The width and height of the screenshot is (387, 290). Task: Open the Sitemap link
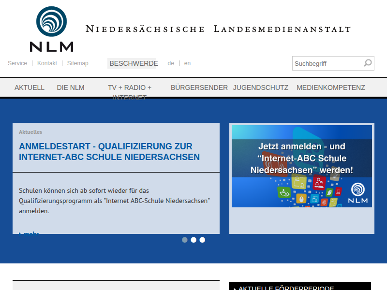tap(77, 63)
